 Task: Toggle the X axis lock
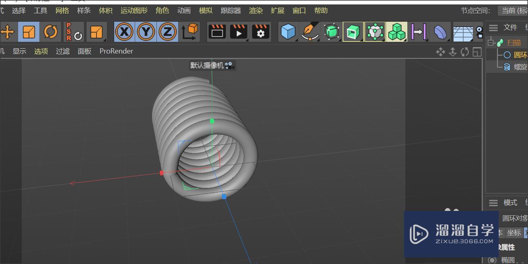coord(124,31)
